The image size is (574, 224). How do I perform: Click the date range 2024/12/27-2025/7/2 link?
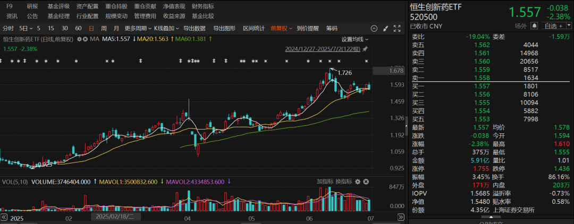323,49
